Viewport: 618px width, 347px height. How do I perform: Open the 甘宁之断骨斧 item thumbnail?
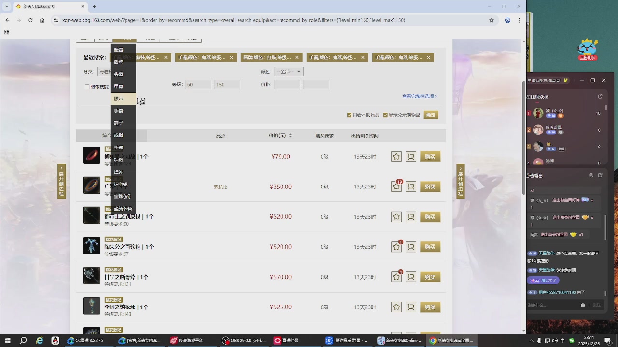pyautogui.click(x=92, y=276)
